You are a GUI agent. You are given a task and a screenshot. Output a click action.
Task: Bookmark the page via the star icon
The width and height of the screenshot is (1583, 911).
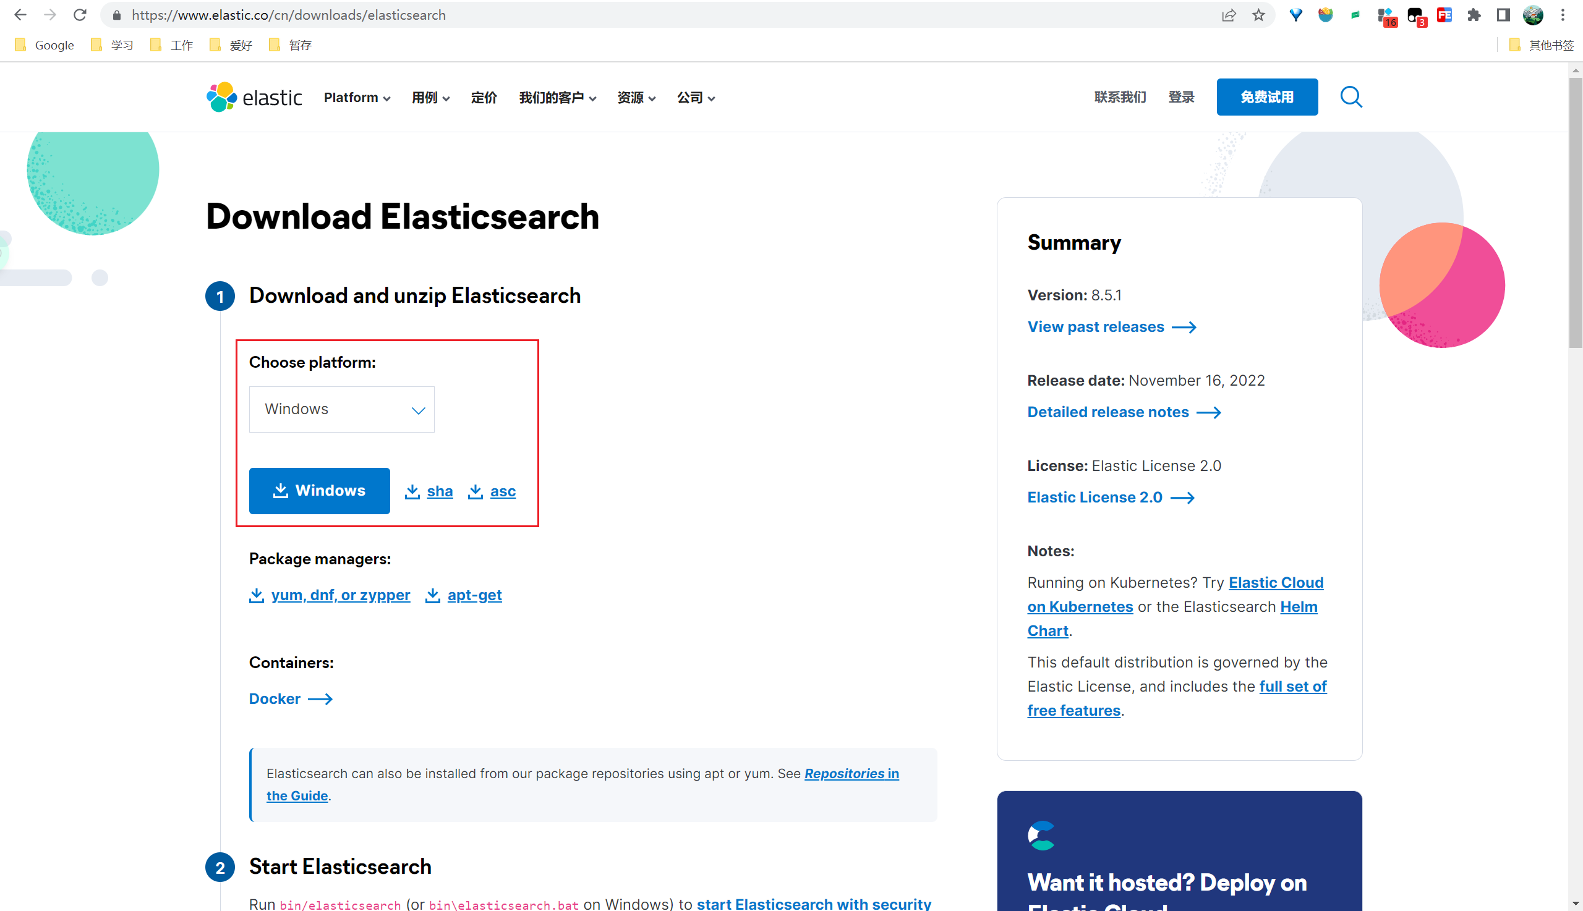[x=1258, y=14]
